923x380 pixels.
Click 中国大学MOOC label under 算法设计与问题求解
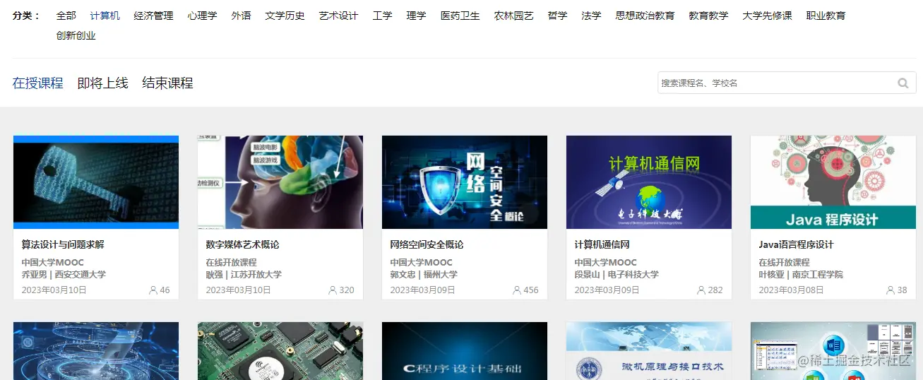(x=53, y=263)
